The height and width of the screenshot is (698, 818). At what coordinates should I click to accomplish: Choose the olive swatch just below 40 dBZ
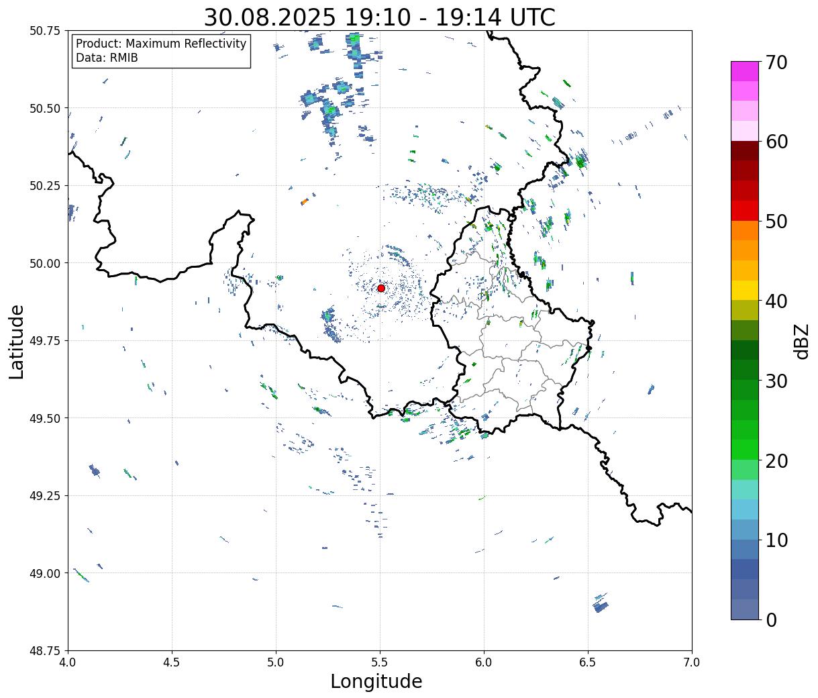[x=745, y=310]
